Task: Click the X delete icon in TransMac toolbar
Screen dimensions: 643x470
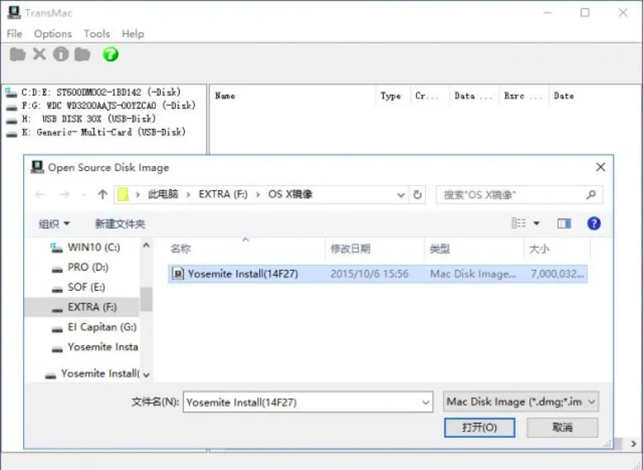Action: click(x=39, y=54)
